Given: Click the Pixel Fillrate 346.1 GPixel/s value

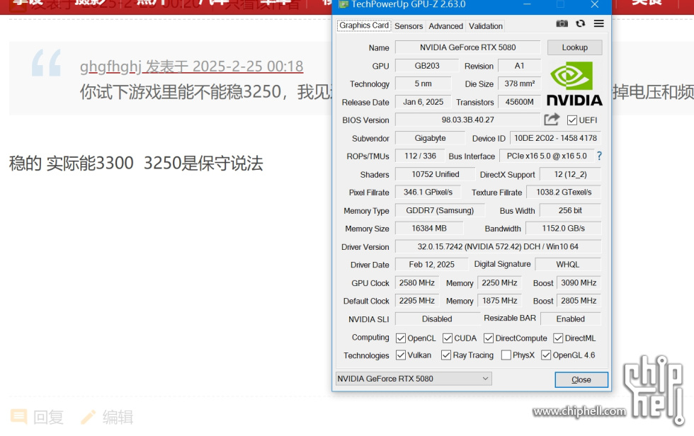Looking at the screenshot, I should [428, 193].
